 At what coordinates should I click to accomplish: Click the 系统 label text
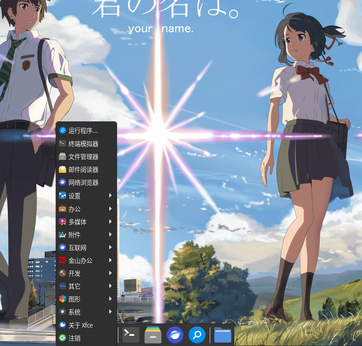(x=74, y=312)
